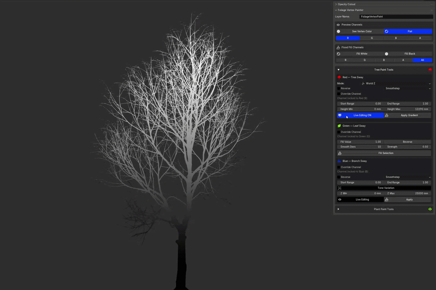The height and width of the screenshot is (290, 436).
Task: Collapse the Foliage Vertex Painter panel
Action: tap(336, 10)
